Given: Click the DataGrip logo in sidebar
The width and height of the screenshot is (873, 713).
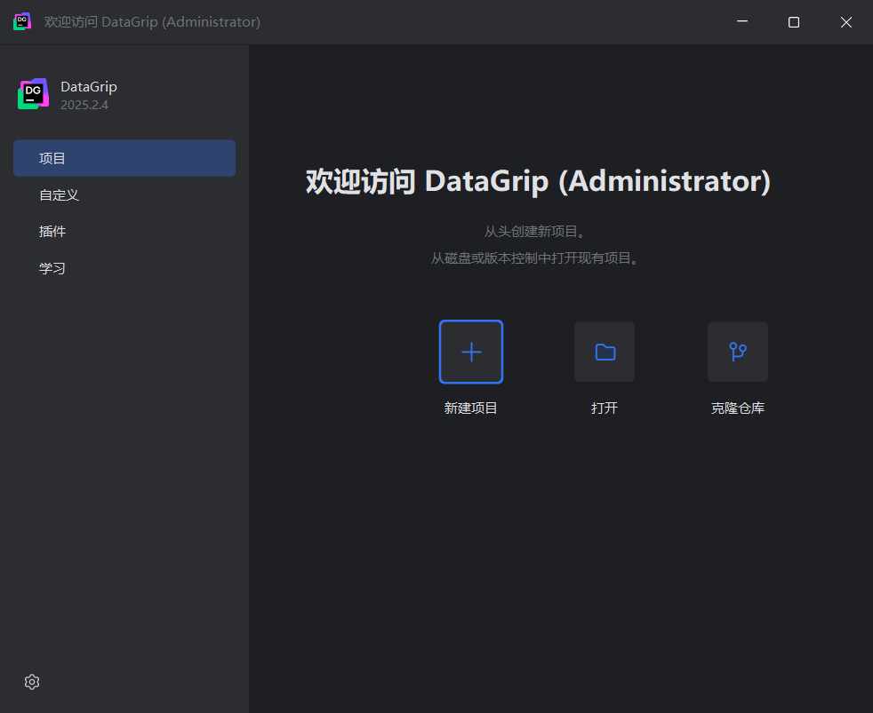Looking at the screenshot, I should click(x=33, y=94).
